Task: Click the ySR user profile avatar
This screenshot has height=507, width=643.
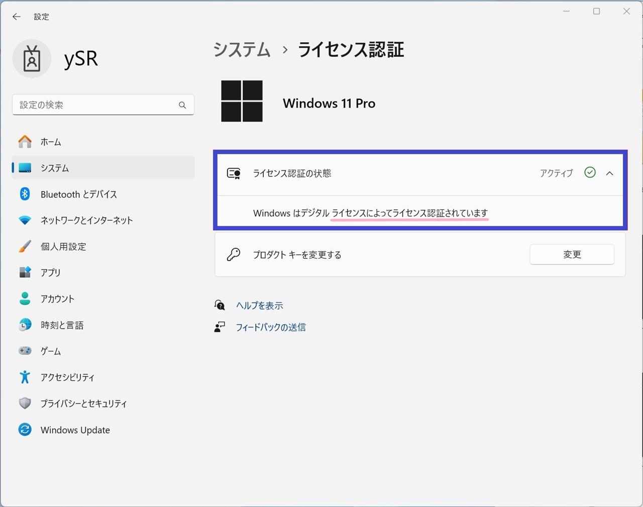Action: pos(32,59)
